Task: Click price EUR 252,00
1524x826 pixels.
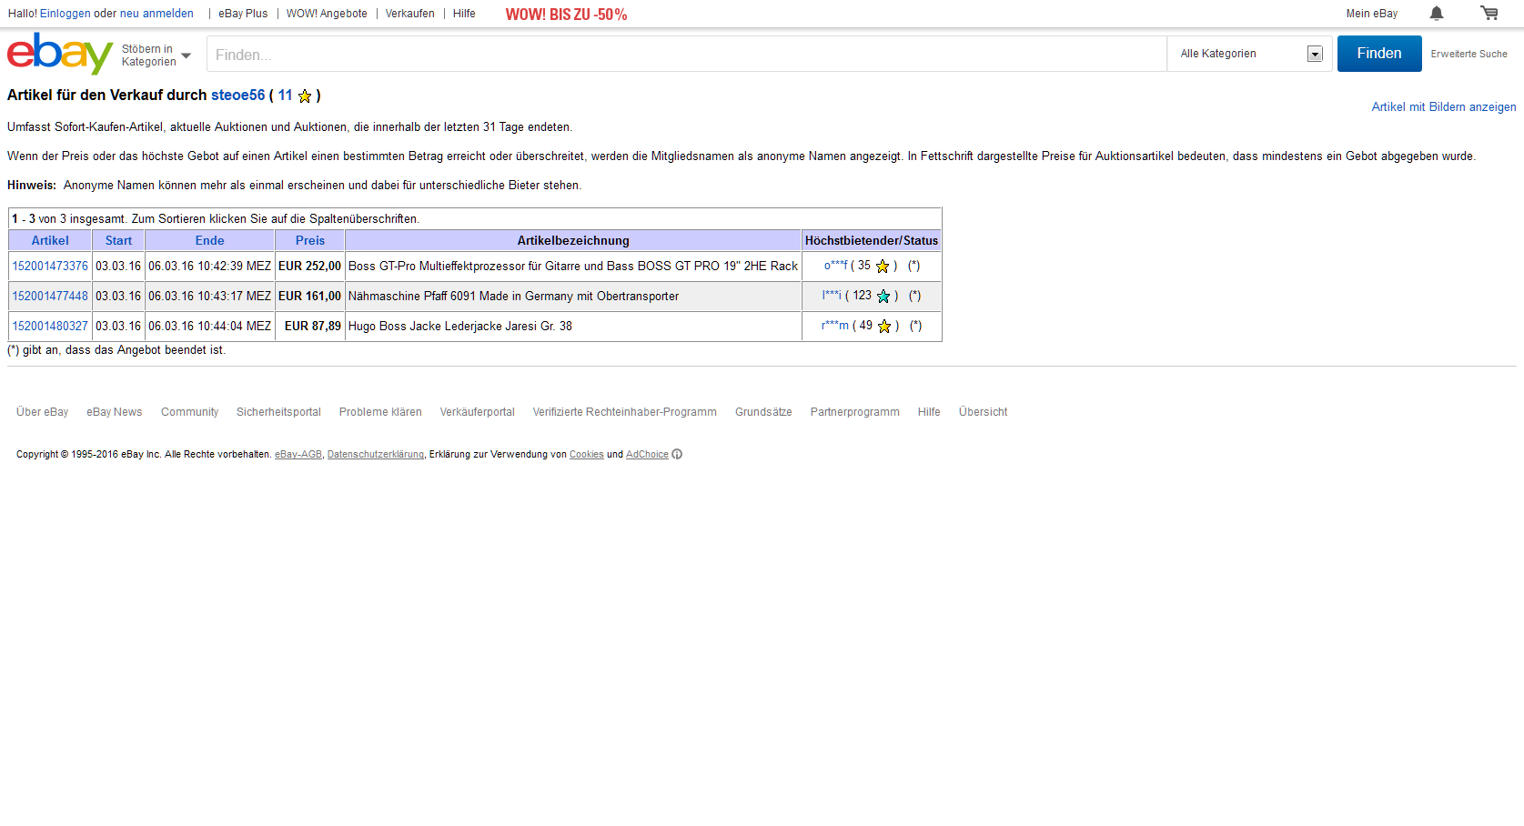Action: 309,266
